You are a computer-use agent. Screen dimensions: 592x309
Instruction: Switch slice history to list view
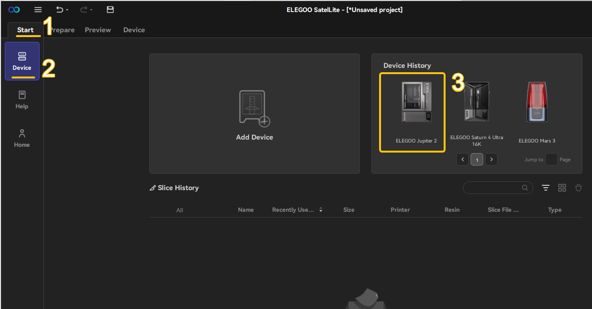coord(546,188)
